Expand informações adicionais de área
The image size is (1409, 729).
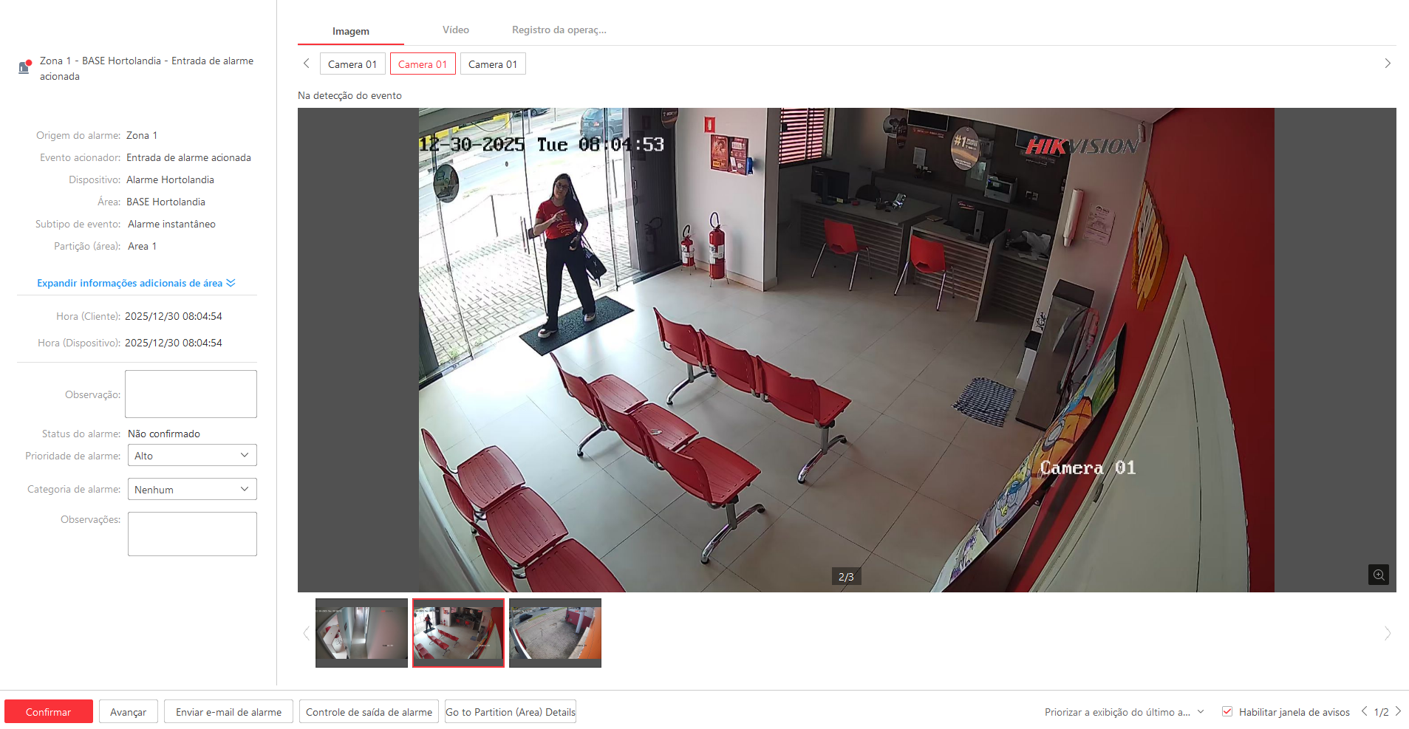pyautogui.click(x=136, y=283)
